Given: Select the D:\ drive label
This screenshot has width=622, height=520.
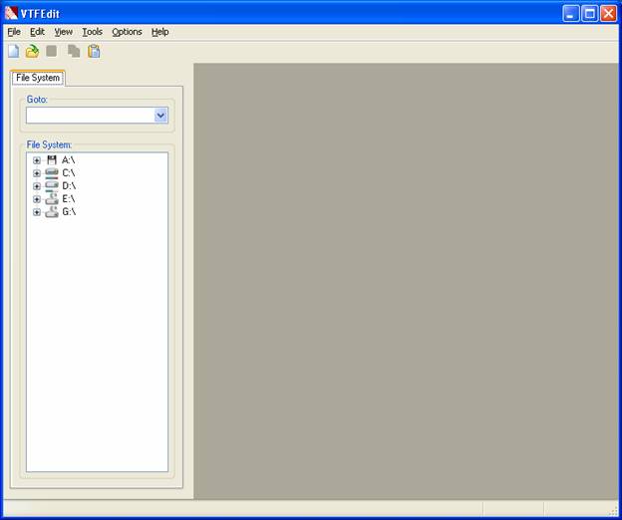Looking at the screenshot, I should click(x=69, y=186).
